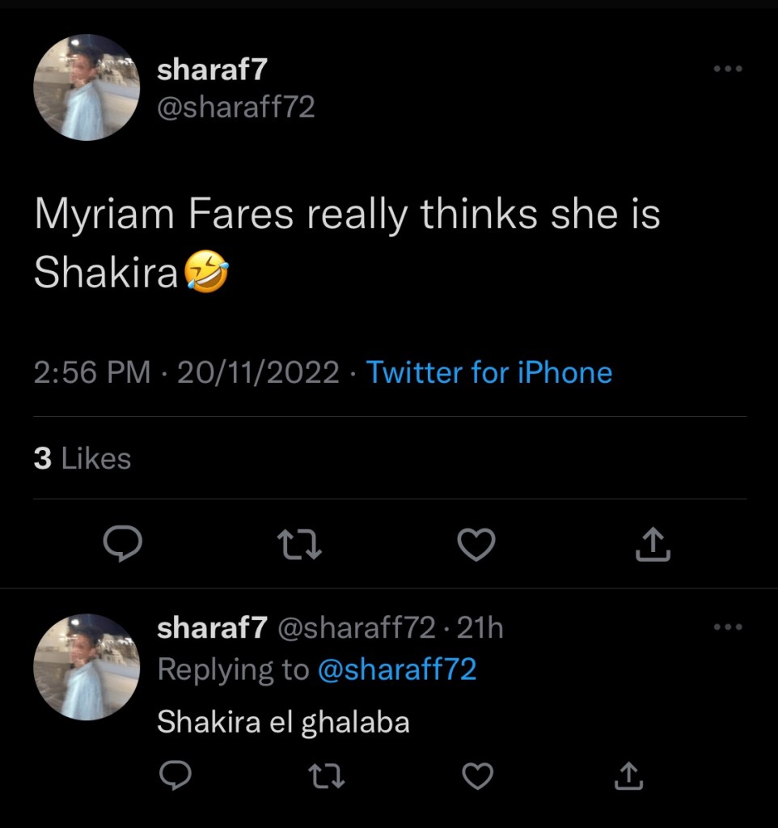Click the 2:56 PM · 20/11/2022 timestamp

click(187, 372)
